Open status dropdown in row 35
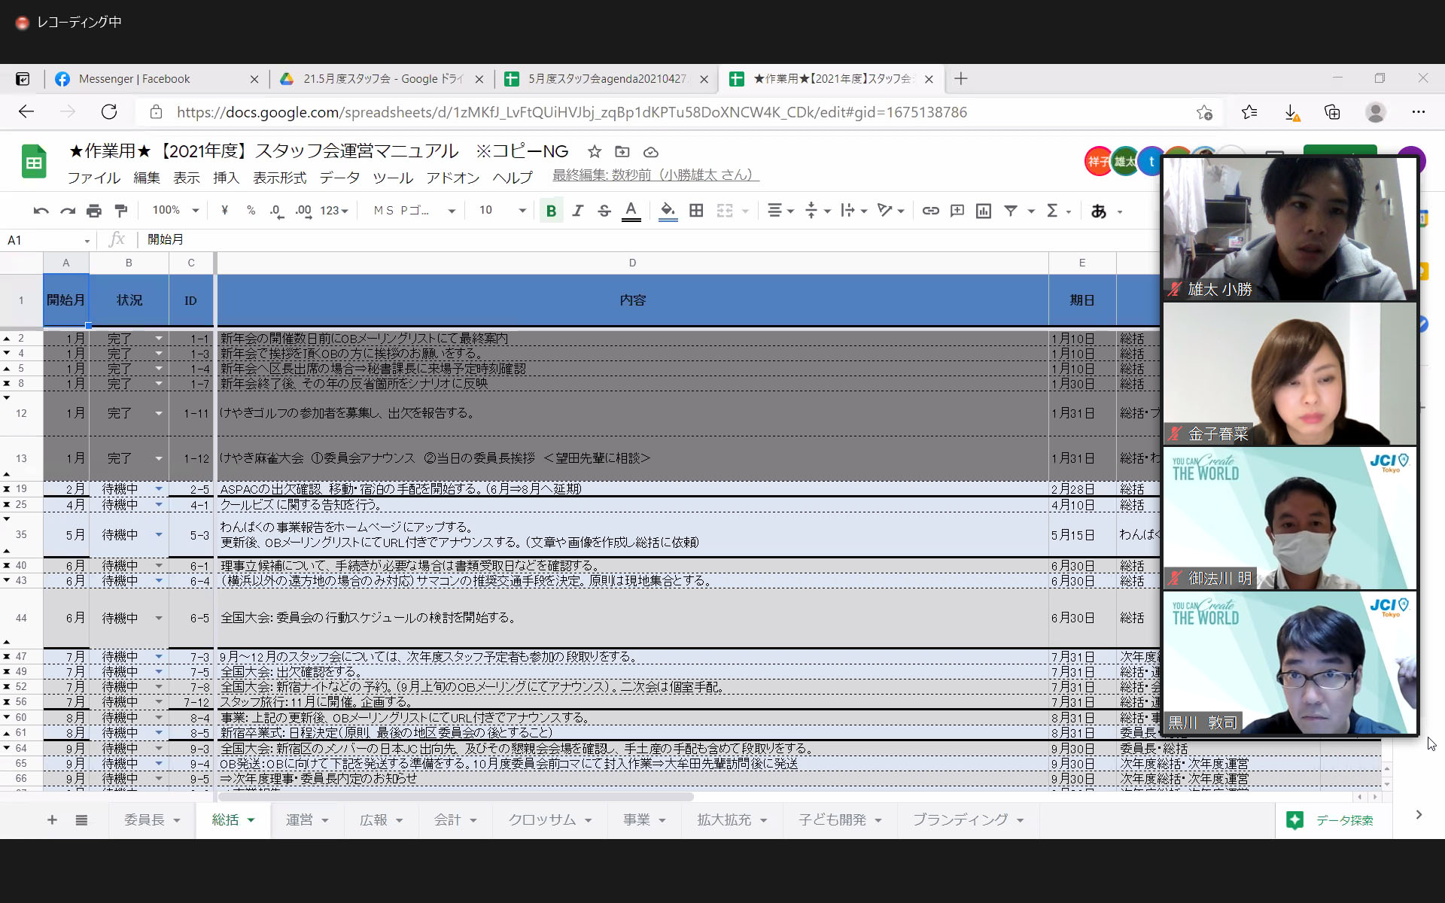The height and width of the screenshot is (903, 1445). (159, 535)
